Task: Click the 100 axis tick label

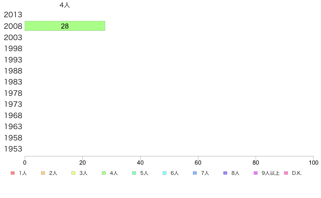Action: point(313,162)
